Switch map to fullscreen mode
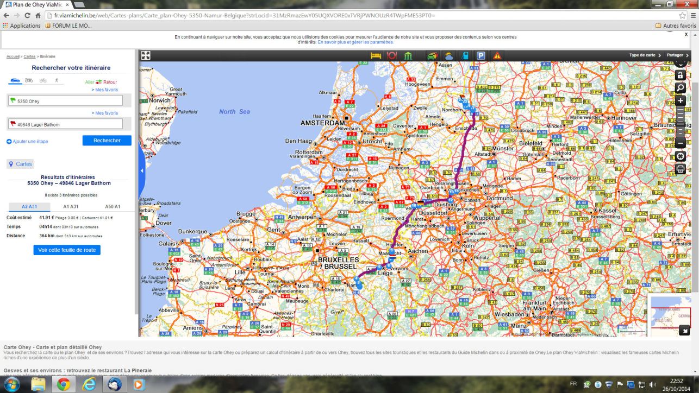This screenshot has width=699, height=393. pyautogui.click(x=146, y=55)
